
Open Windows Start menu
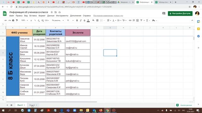click(x=3, y=110)
